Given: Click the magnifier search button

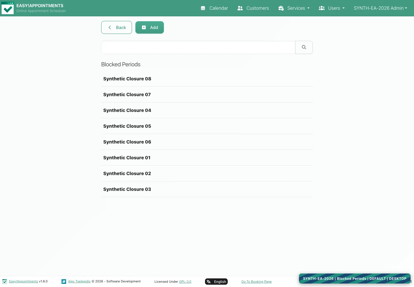Looking at the screenshot, I should [304, 47].
